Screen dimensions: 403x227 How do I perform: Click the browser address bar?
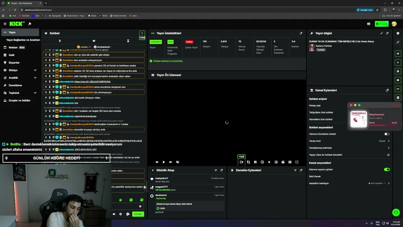click(189, 10)
